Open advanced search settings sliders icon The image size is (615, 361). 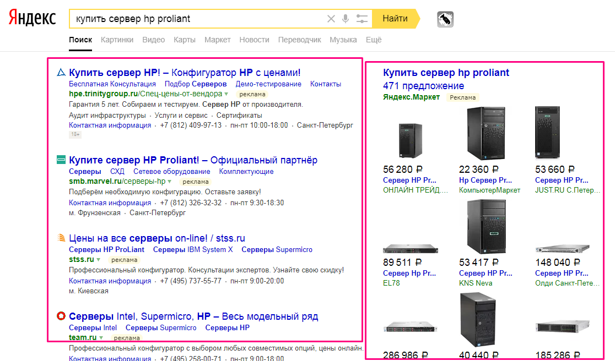click(x=362, y=19)
